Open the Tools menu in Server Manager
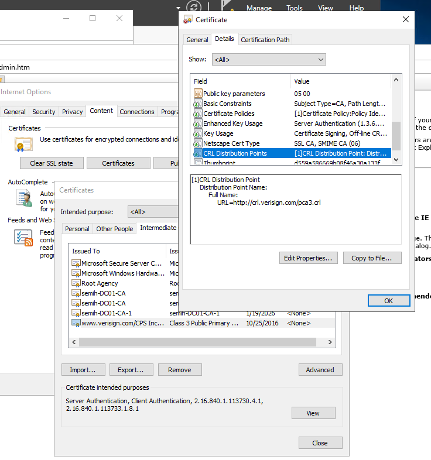The width and height of the screenshot is (431, 460). (294, 8)
